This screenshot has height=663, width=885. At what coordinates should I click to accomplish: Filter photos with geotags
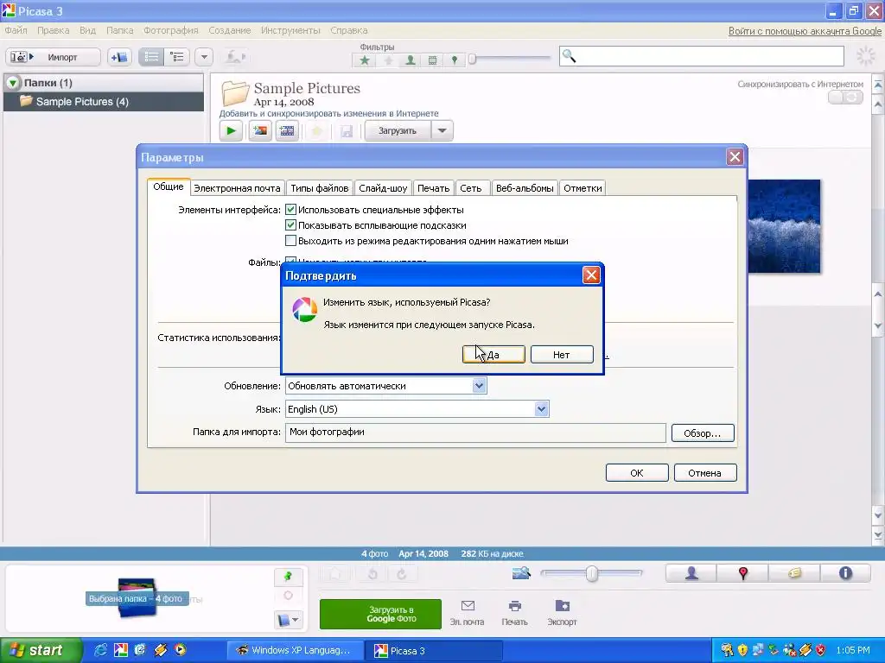[x=455, y=60]
